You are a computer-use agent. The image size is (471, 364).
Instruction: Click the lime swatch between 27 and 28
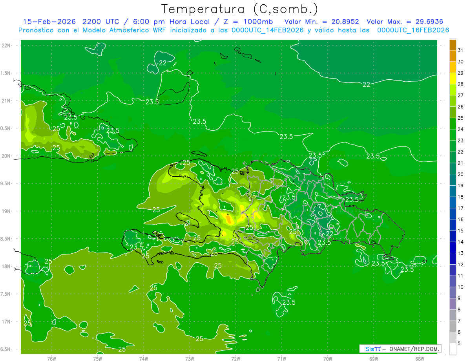coord(453,90)
